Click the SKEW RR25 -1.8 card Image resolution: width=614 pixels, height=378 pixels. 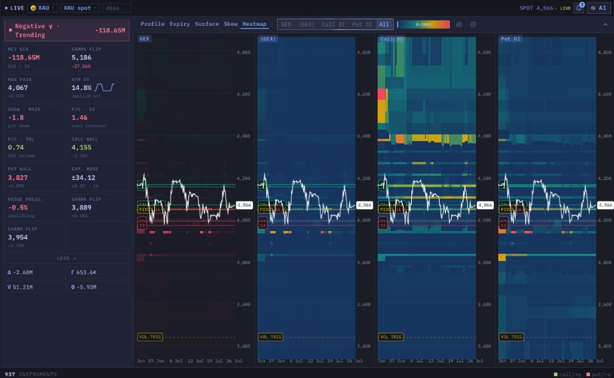pos(34,118)
